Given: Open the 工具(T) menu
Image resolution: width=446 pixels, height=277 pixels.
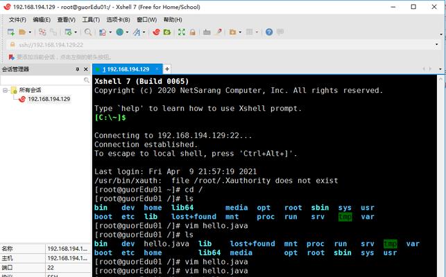Looking at the screenshot, I should point(91,19).
